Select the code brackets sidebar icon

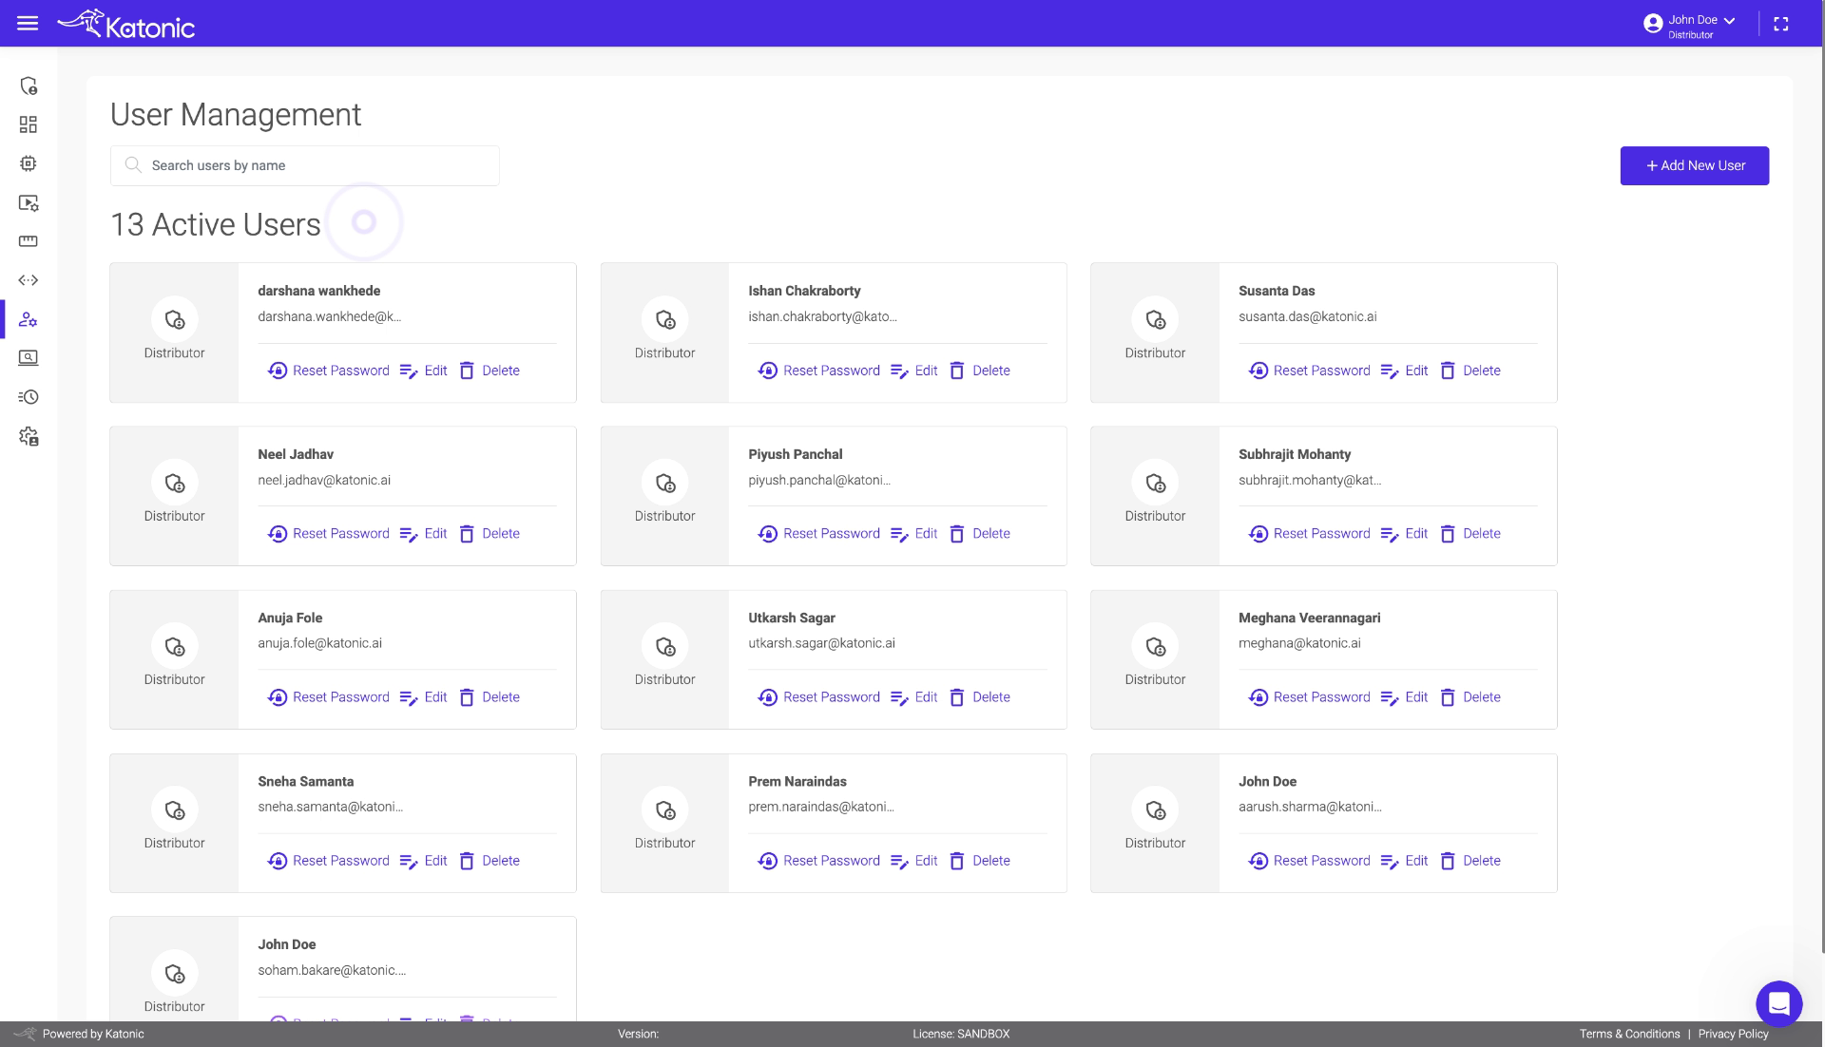pos(29,280)
